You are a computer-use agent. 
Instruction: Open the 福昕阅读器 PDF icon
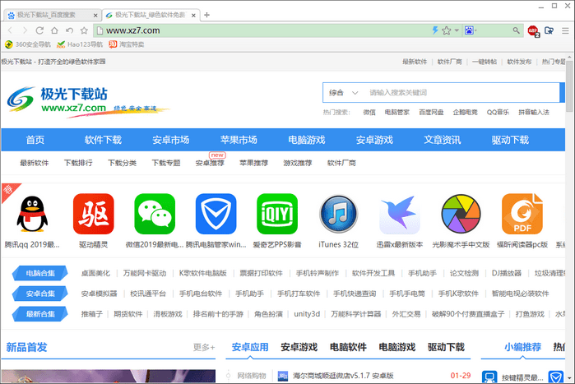coord(522,214)
